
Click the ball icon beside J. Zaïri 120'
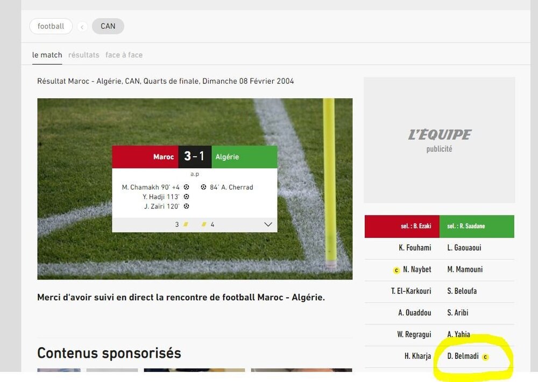point(186,206)
